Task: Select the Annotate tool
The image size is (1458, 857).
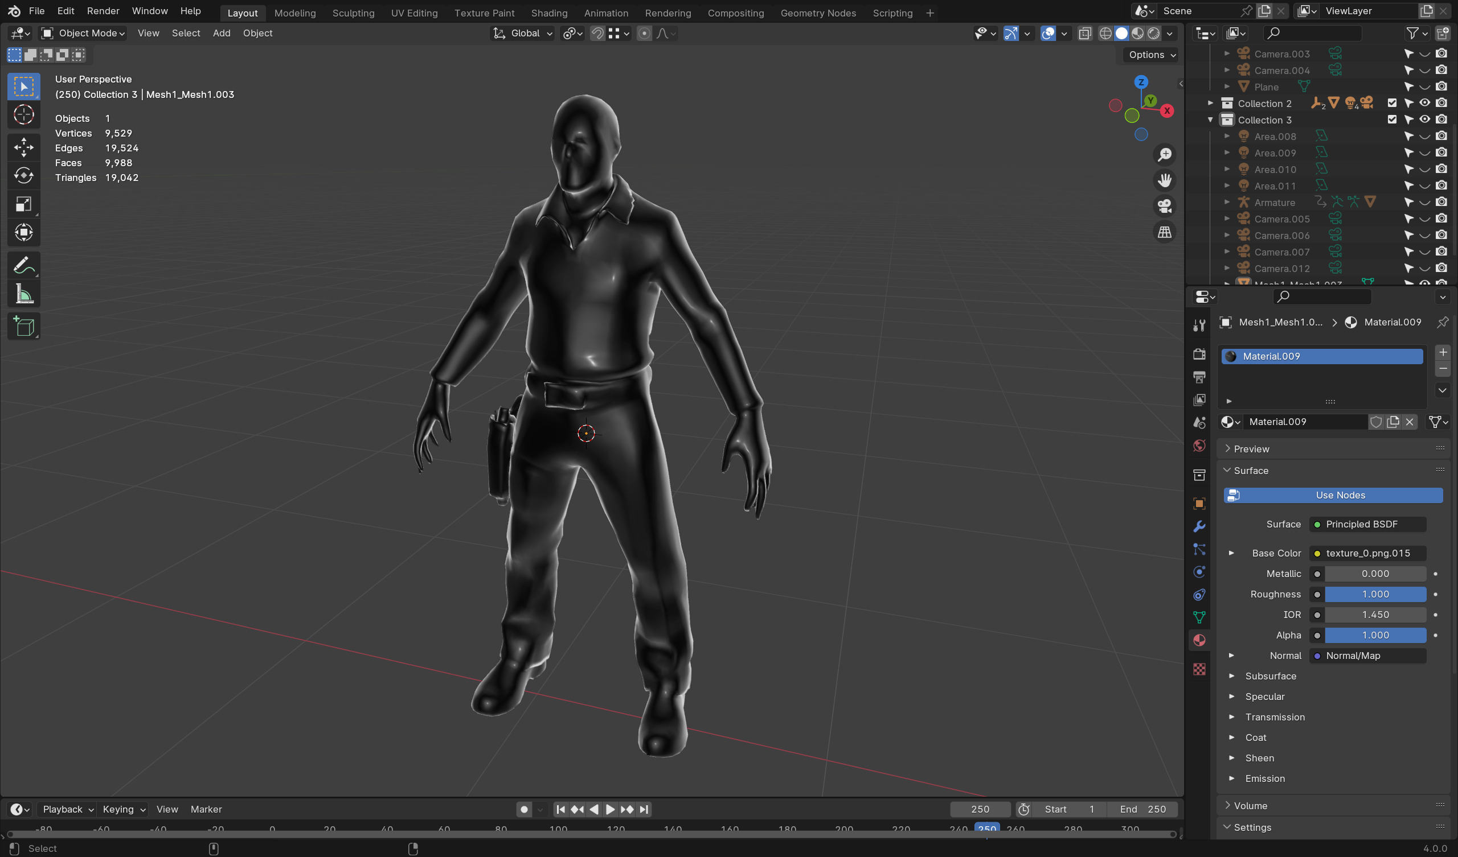Action: (24, 265)
